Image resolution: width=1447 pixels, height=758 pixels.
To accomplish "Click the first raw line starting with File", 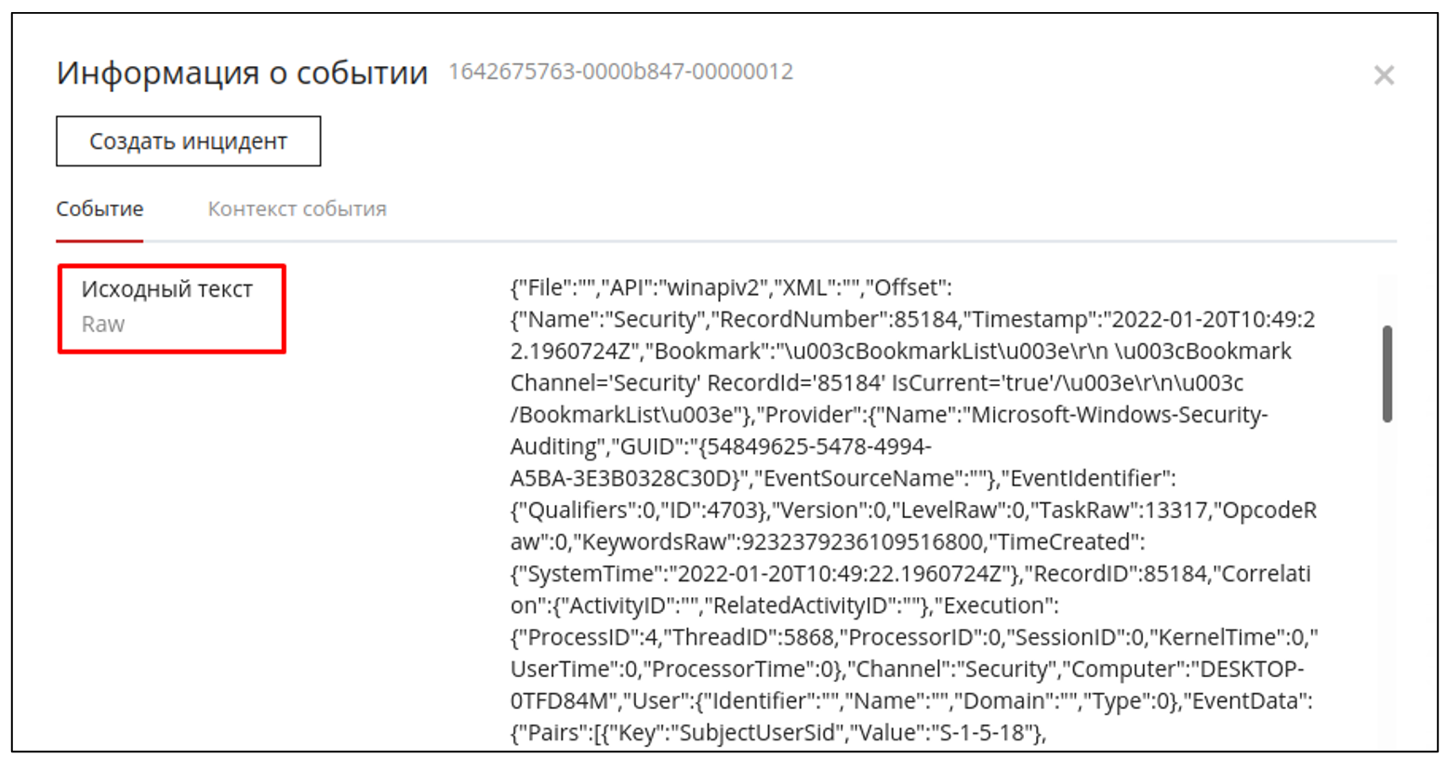I will pos(730,287).
